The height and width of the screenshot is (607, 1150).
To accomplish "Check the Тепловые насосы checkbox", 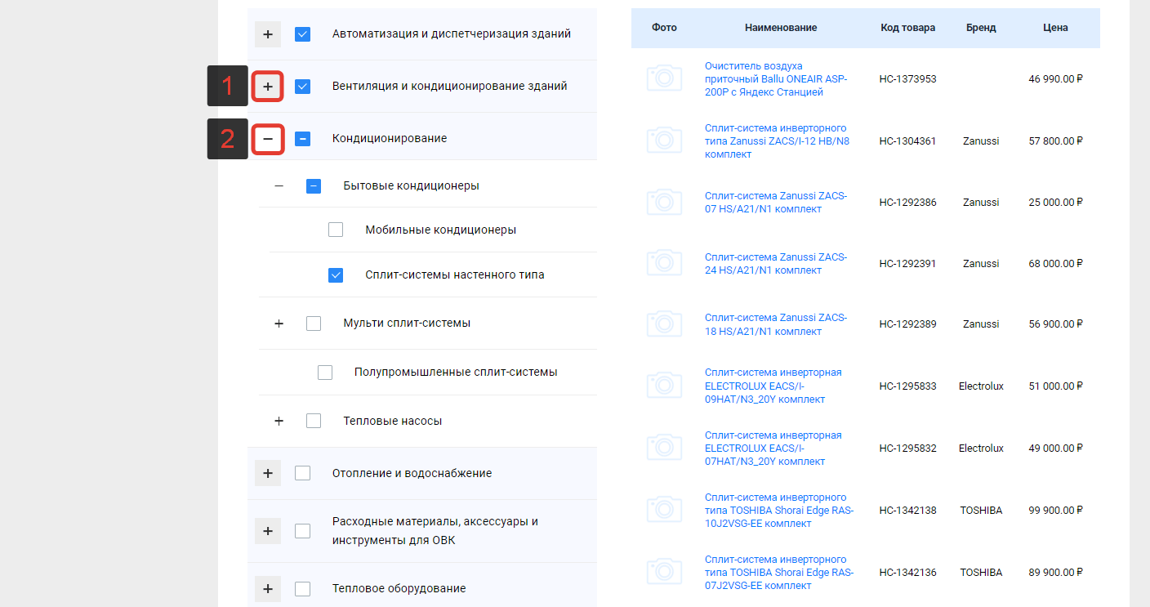I will point(314,422).
